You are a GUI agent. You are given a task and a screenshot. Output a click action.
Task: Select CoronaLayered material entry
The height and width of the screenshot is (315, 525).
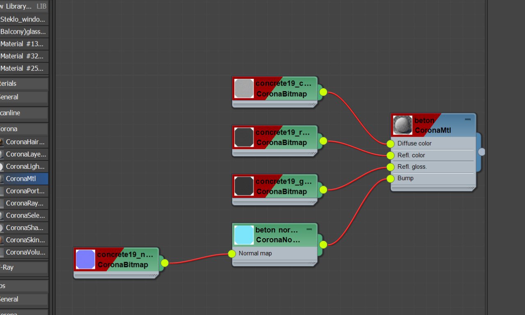coord(24,154)
